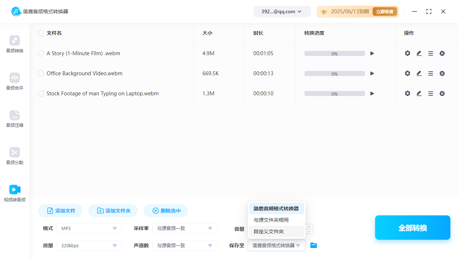Select 与源文件夹相同 option
The width and height of the screenshot is (459, 258).
(x=271, y=220)
